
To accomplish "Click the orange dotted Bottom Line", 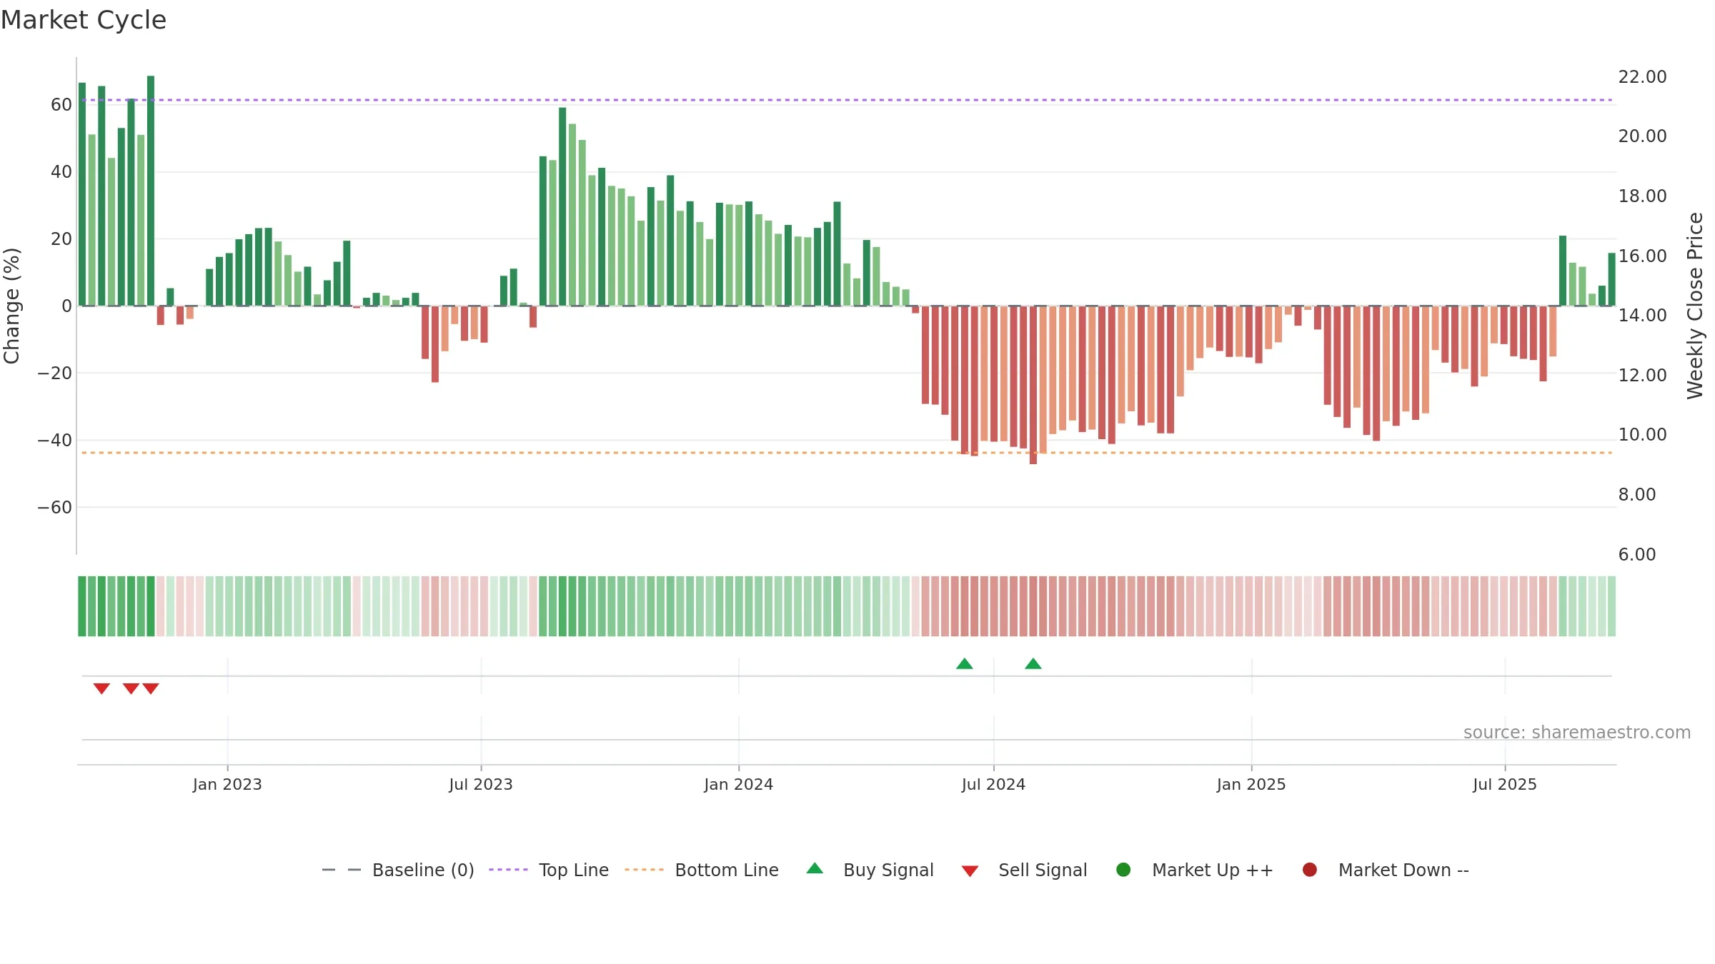I will pos(847,453).
